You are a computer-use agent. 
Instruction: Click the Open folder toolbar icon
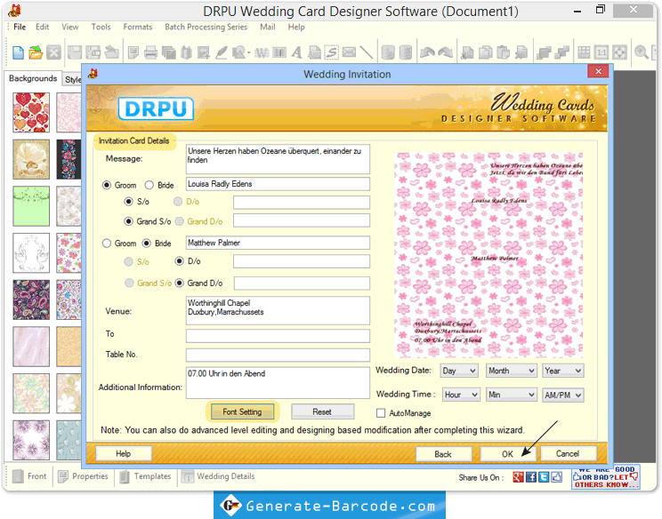click(36, 52)
